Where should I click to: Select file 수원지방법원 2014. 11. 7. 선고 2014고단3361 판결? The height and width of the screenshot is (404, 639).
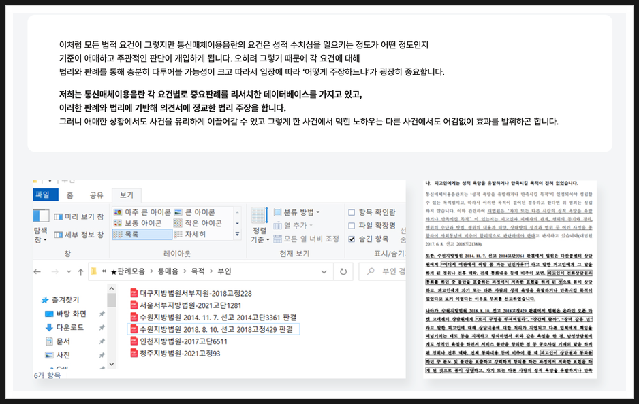[x=213, y=318]
